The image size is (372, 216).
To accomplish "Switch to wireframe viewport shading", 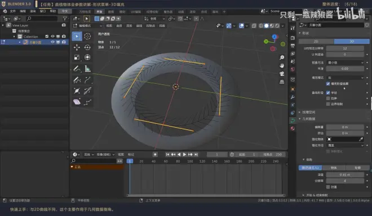I will click(261, 25).
